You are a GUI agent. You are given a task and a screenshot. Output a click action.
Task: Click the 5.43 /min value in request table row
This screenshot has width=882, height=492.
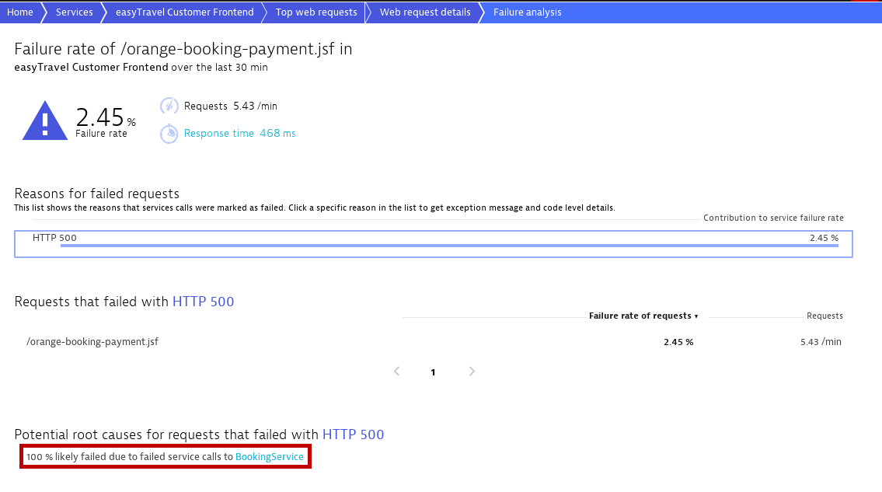point(821,342)
